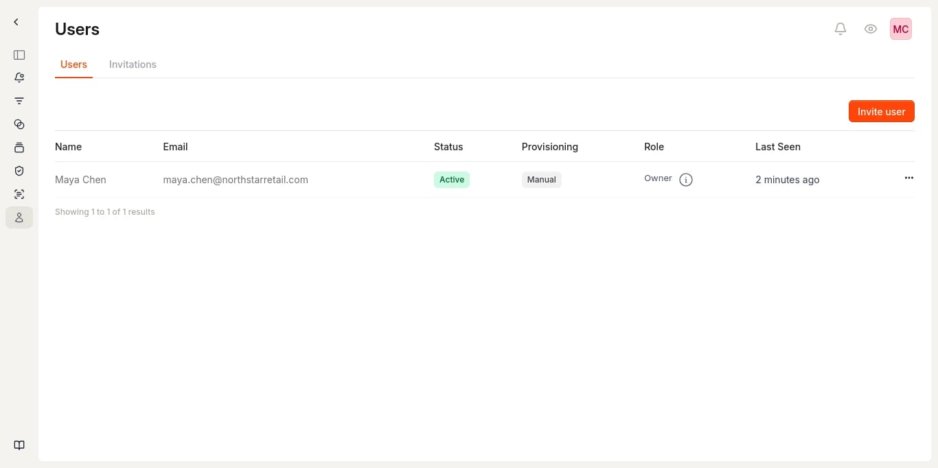This screenshot has width=938, height=468.
Task: Open the stacked layers sidebar icon
Action: pos(19,148)
